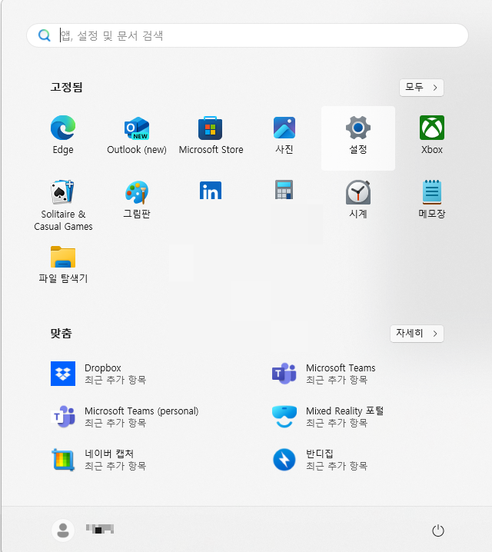Focus the 앱, 설정 및 문서 검색 field
Viewport: 492px width, 552px height.
click(x=248, y=35)
